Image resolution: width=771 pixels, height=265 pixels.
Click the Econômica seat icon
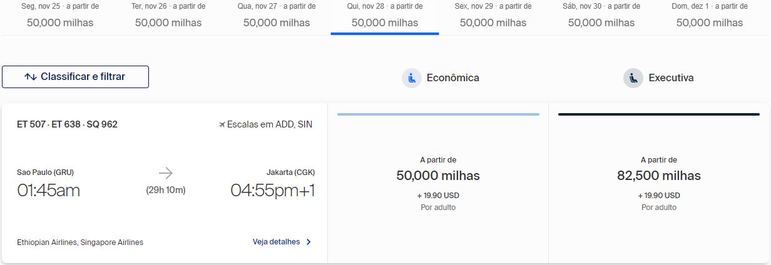412,78
